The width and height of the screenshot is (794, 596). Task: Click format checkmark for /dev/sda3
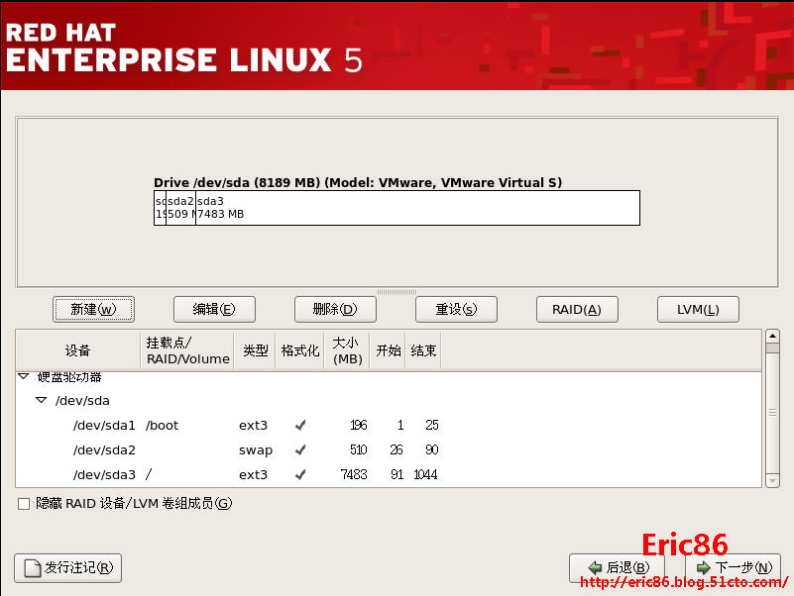point(300,474)
